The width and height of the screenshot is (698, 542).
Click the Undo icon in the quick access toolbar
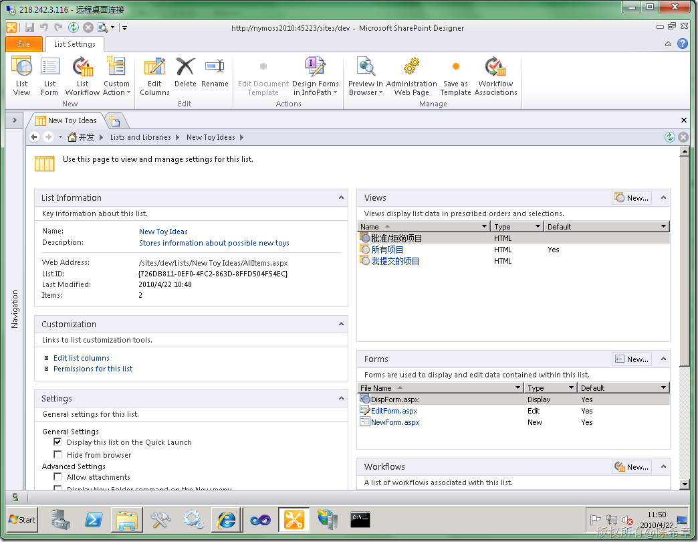click(x=43, y=27)
